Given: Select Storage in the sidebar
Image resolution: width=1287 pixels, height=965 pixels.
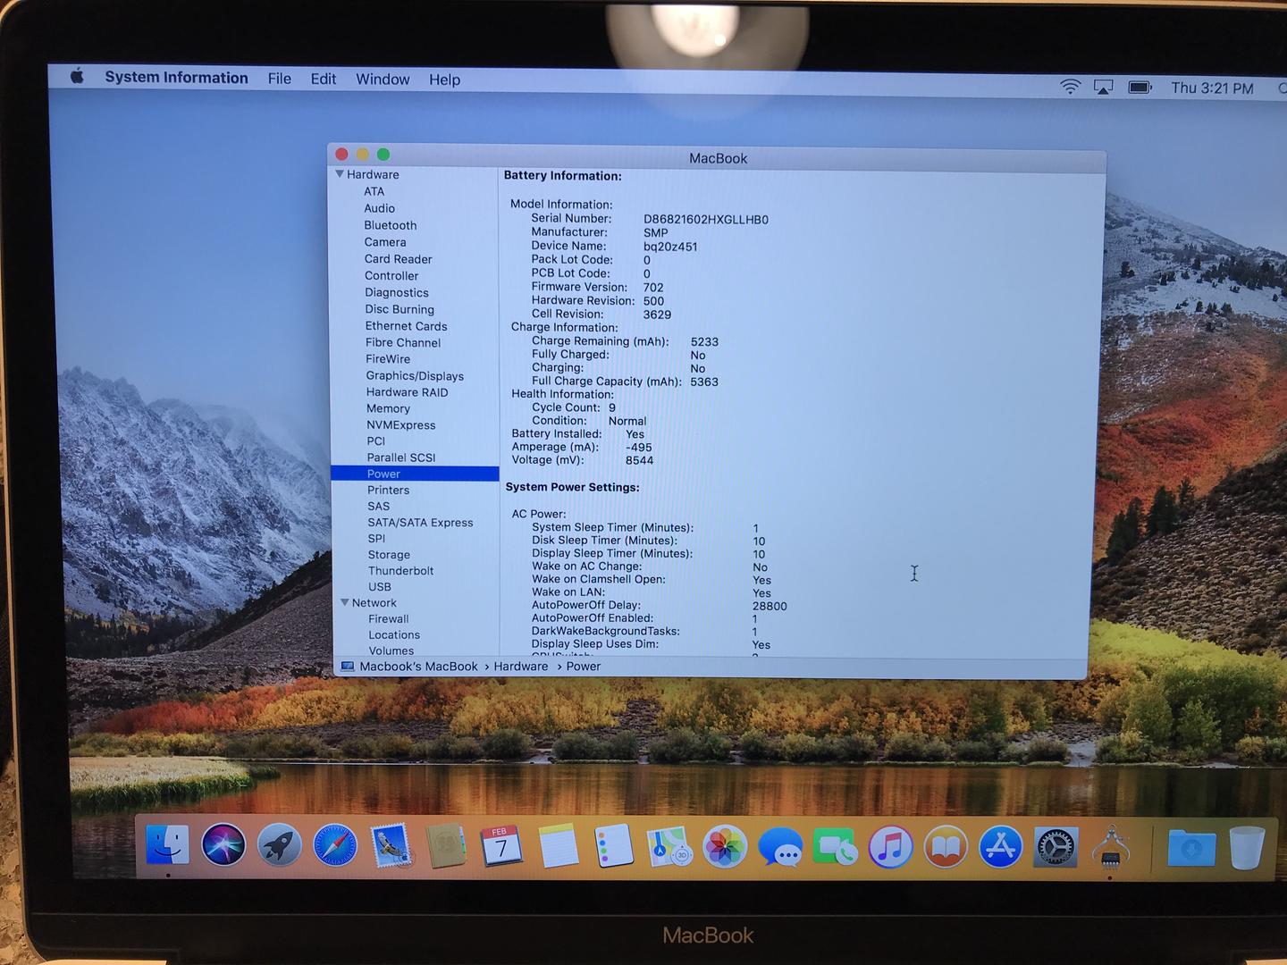Looking at the screenshot, I should click(389, 555).
